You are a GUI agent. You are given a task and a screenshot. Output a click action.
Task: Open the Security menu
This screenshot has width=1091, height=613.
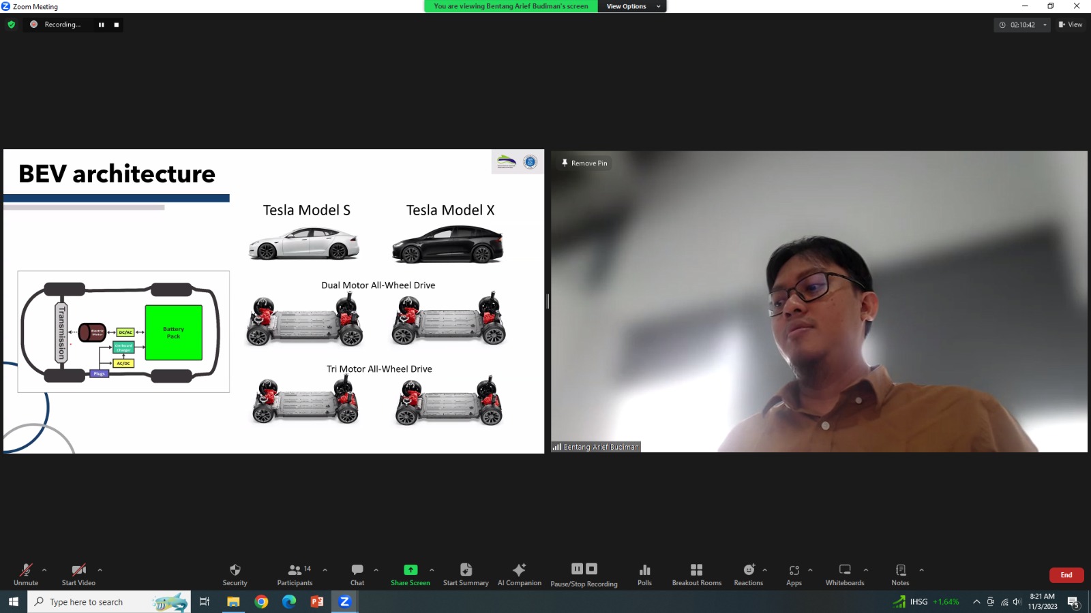[x=235, y=574]
